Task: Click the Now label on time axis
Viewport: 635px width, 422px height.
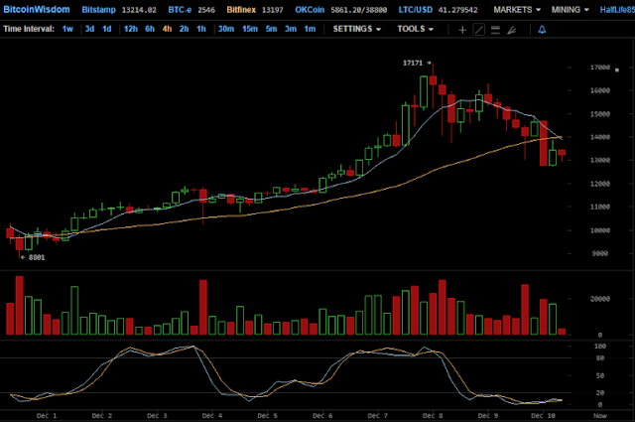Action: (x=600, y=415)
